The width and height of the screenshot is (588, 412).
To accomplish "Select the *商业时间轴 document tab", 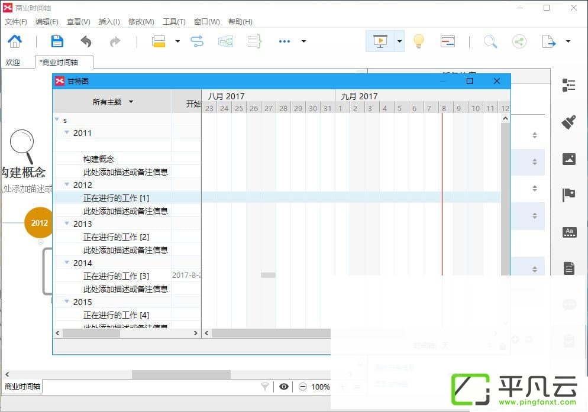I will pos(64,62).
